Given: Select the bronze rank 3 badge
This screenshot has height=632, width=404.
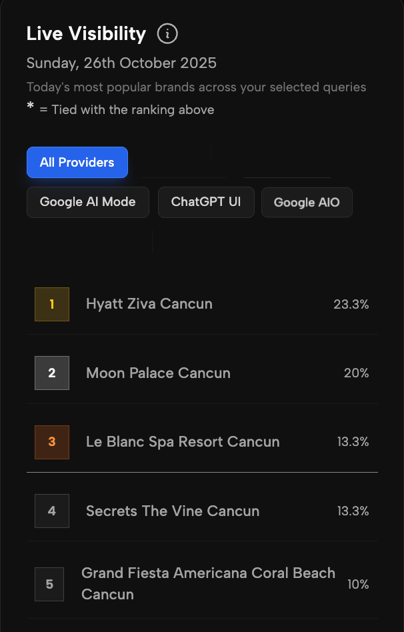Looking at the screenshot, I should pos(51,442).
